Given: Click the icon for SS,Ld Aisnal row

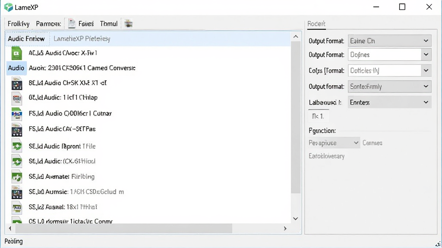Looking at the screenshot, I should 17,208.
